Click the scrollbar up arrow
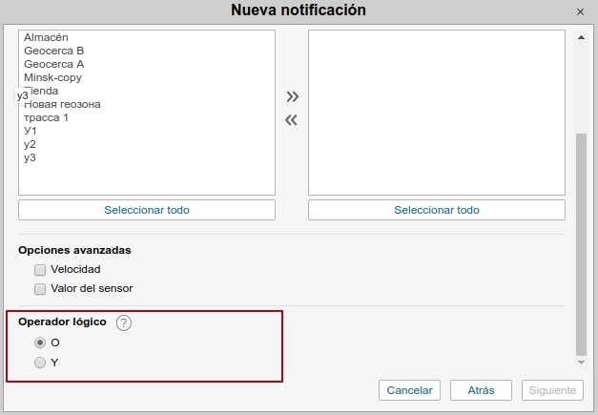This screenshot has height=415, width=598. coord(581,37)
